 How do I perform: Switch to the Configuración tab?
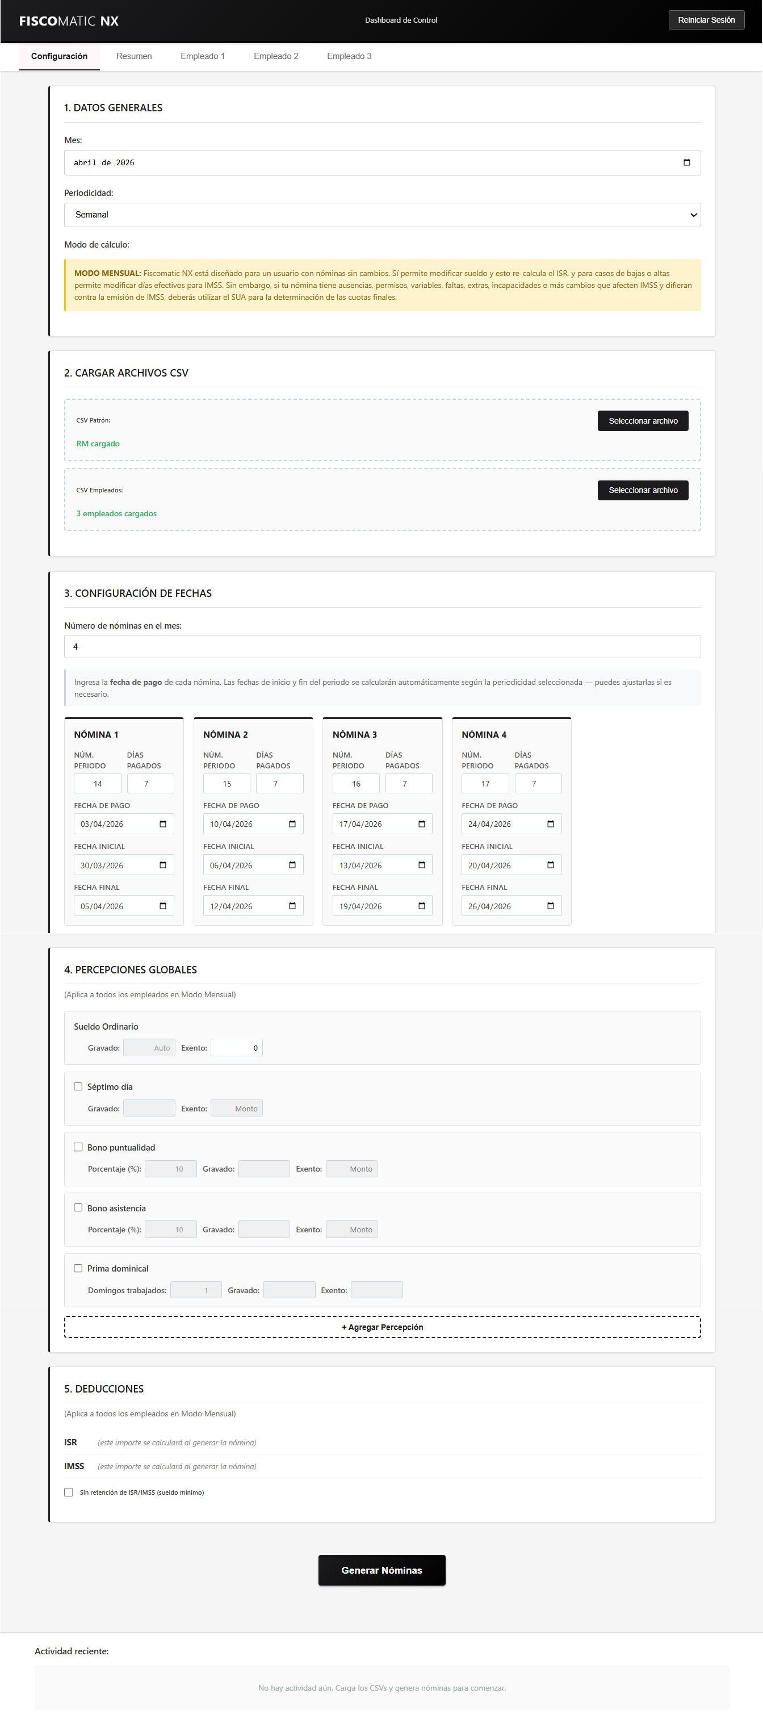click(x=59, y=56)
